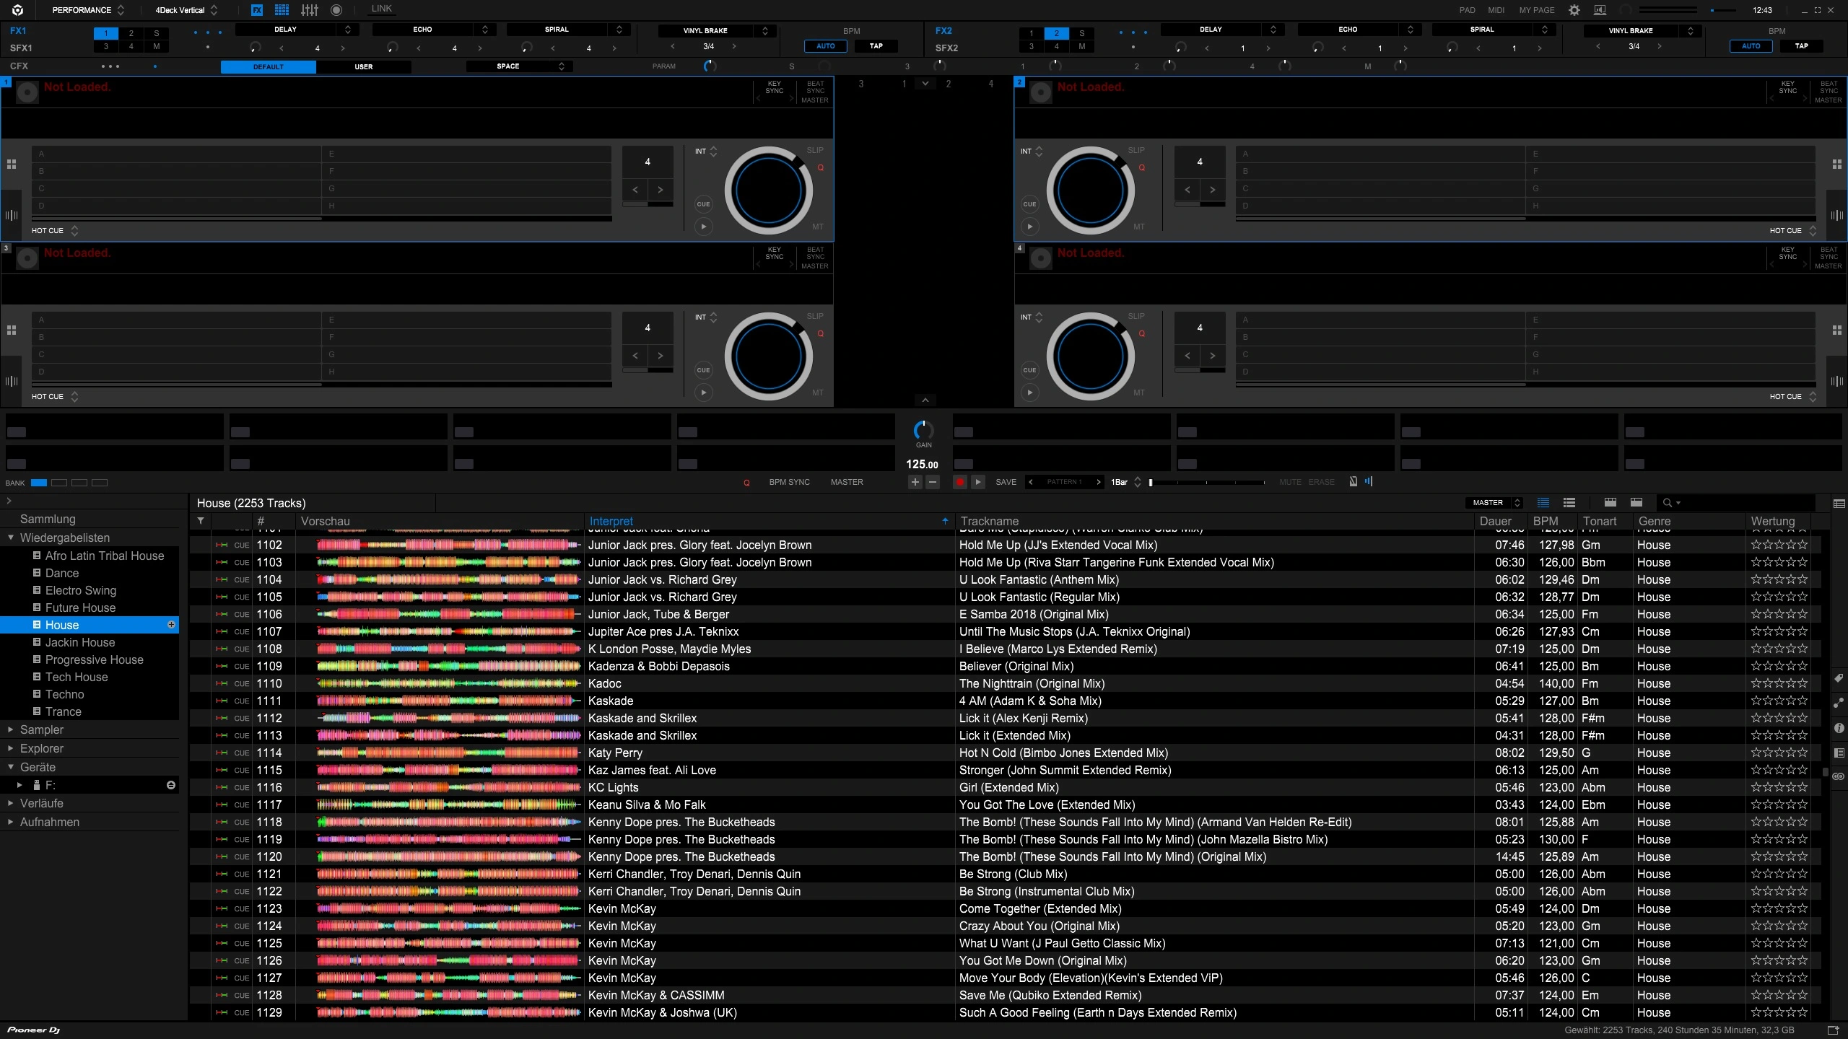
Task: Open the PERFORMANCE mode dropdown
Action: point(88,10)
